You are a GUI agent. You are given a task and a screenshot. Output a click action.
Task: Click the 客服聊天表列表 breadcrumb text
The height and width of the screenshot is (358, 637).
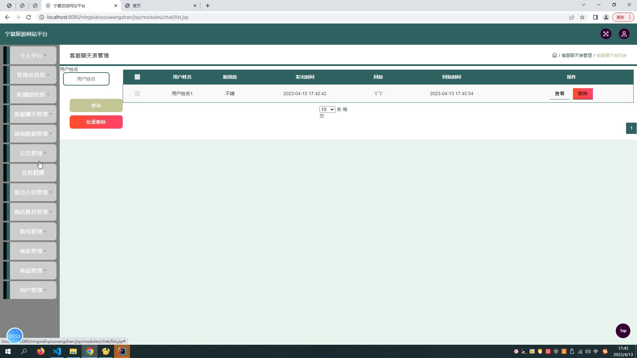point(611,55)
